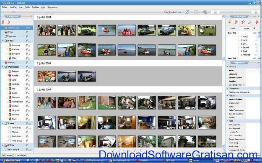
Task: Click the orange tag icon in Catégories panel
Action: [x=3, y=22]
